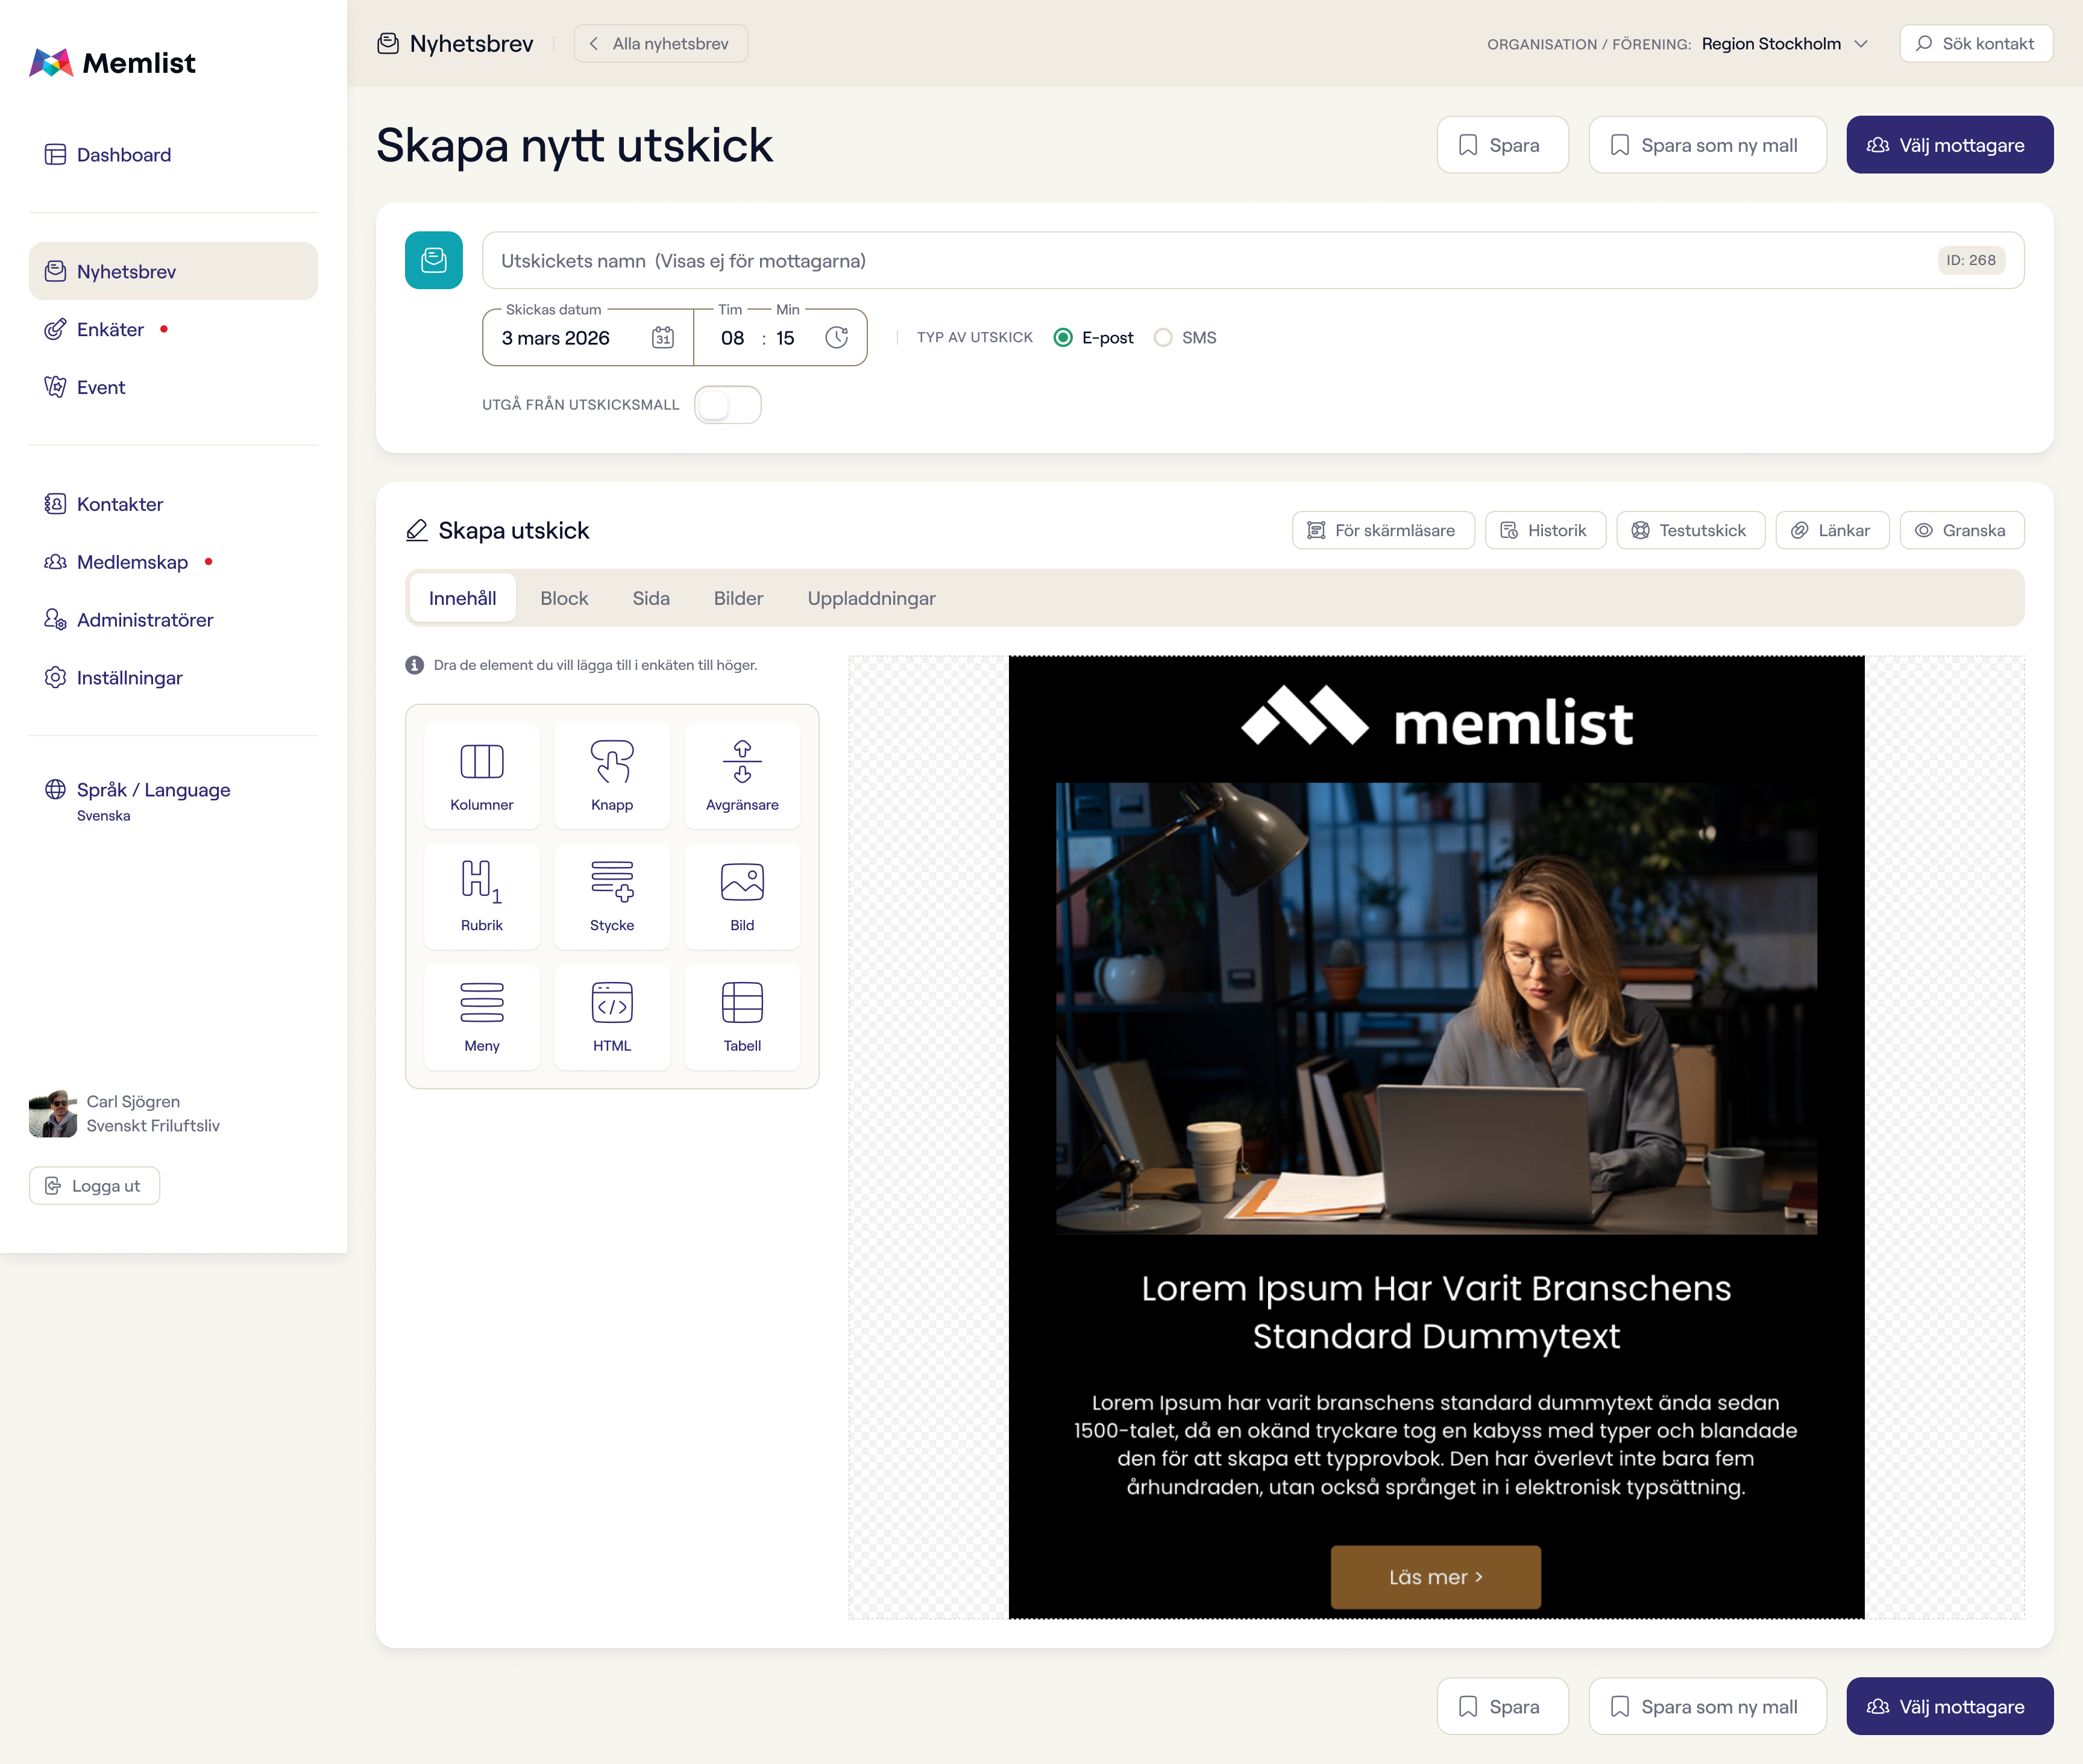Toggle the Utgå från utskicksmall switch
The width and height of the screenshot is (2083, 1764).
click(x=727, y=405)
